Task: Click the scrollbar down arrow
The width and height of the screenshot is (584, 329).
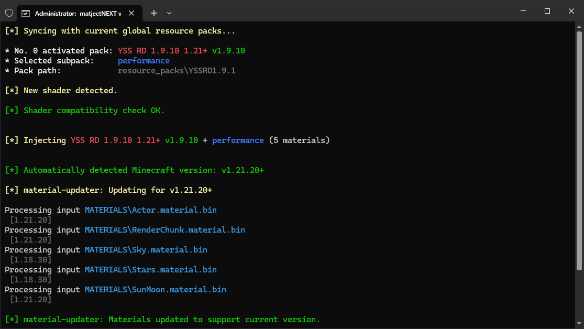Action: [579, 323]
